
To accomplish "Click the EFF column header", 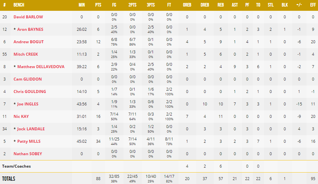I will (x=313, y=5).
